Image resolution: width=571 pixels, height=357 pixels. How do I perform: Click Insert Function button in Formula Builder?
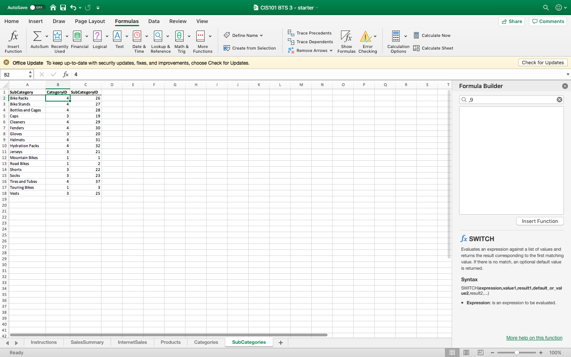click(540, 221)
